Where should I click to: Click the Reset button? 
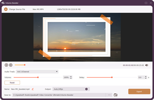tap(12, 83)
